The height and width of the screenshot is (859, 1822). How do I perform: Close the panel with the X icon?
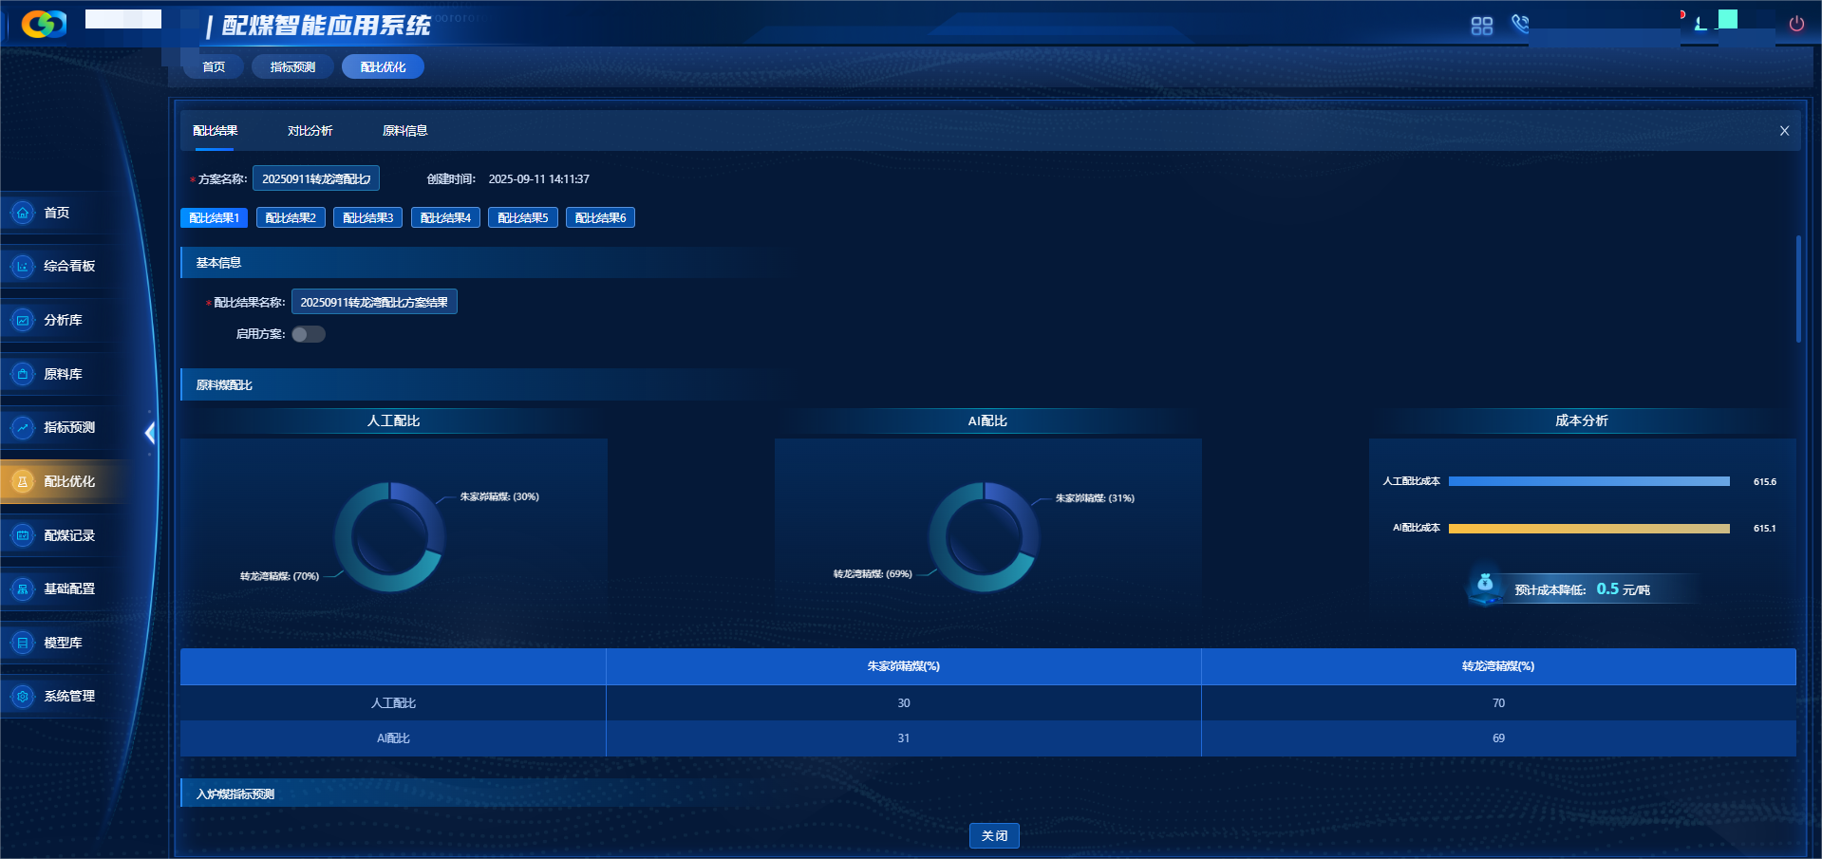pos(1784,131)
